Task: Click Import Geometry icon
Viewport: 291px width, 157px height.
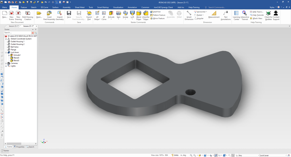Action: (59, 13)
